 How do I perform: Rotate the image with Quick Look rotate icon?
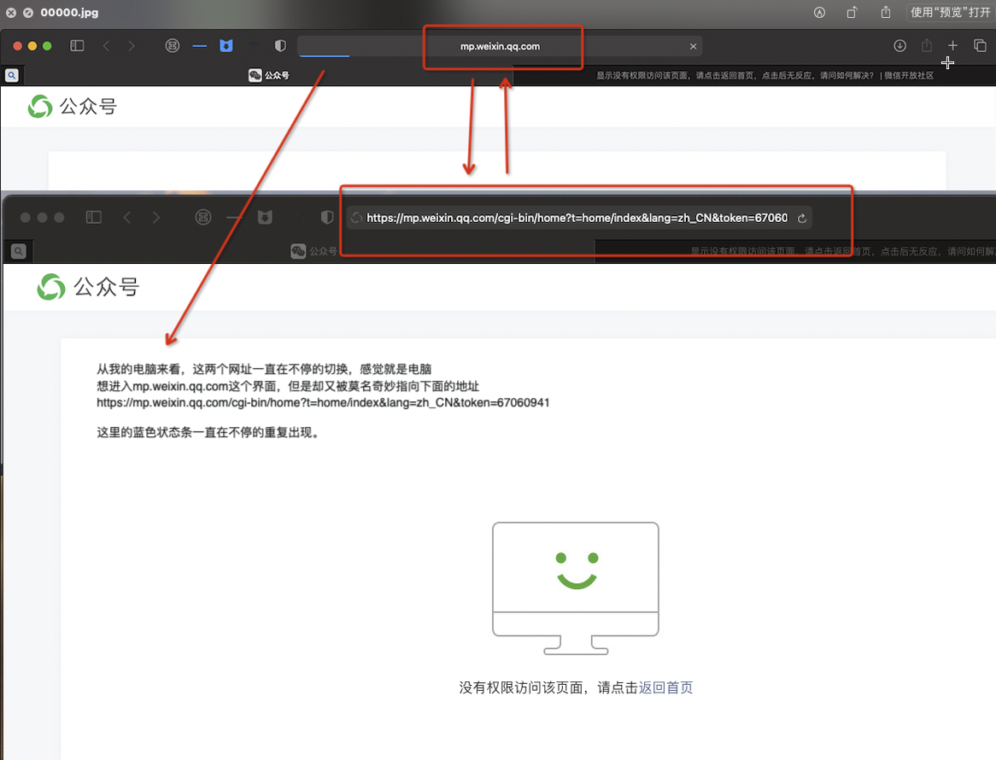[852, 12]
